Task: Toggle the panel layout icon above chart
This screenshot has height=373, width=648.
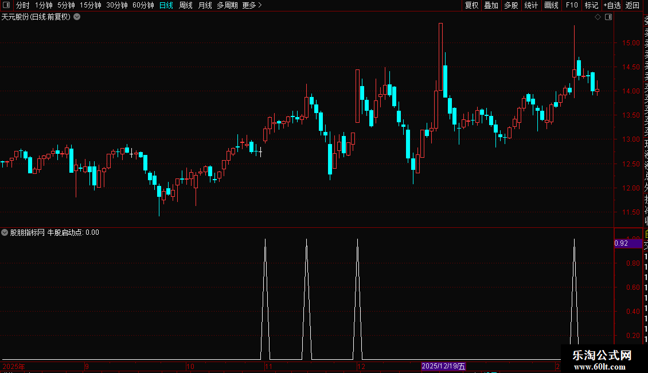Action: pyautogui.click(x=608, y=17)
